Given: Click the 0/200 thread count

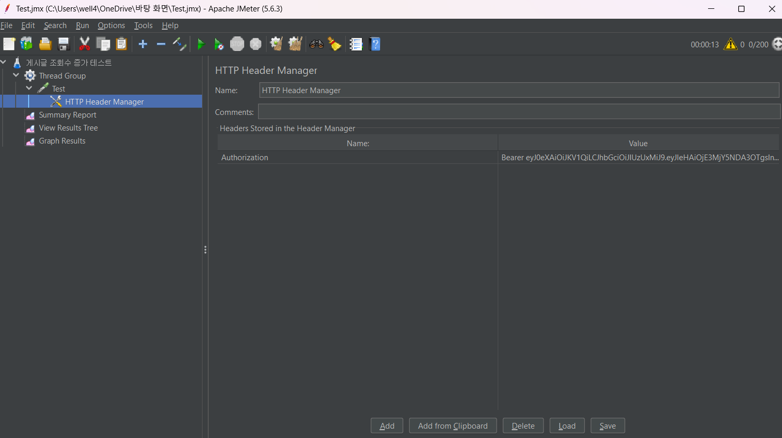Looking at the screenshot, I should (758, 45).
